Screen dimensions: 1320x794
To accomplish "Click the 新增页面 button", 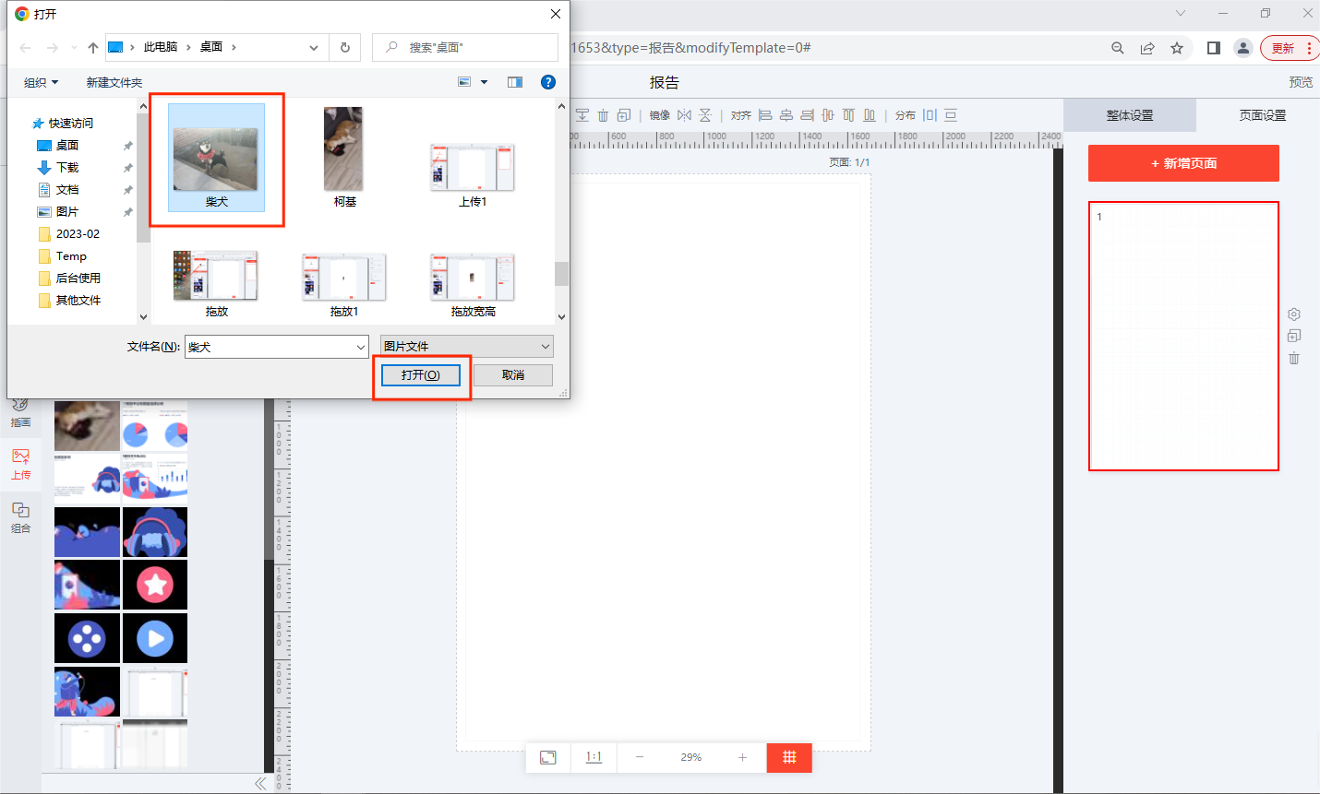I will pos(1183,163).
